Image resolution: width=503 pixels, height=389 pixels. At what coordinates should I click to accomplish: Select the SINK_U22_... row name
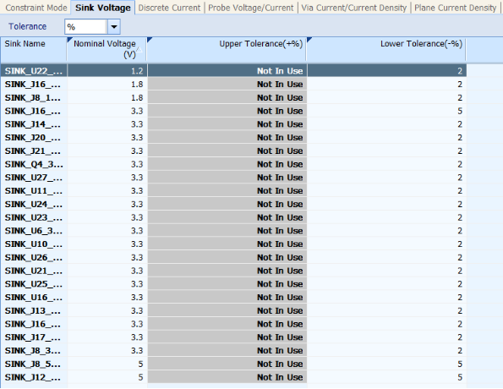pos(34,70)
